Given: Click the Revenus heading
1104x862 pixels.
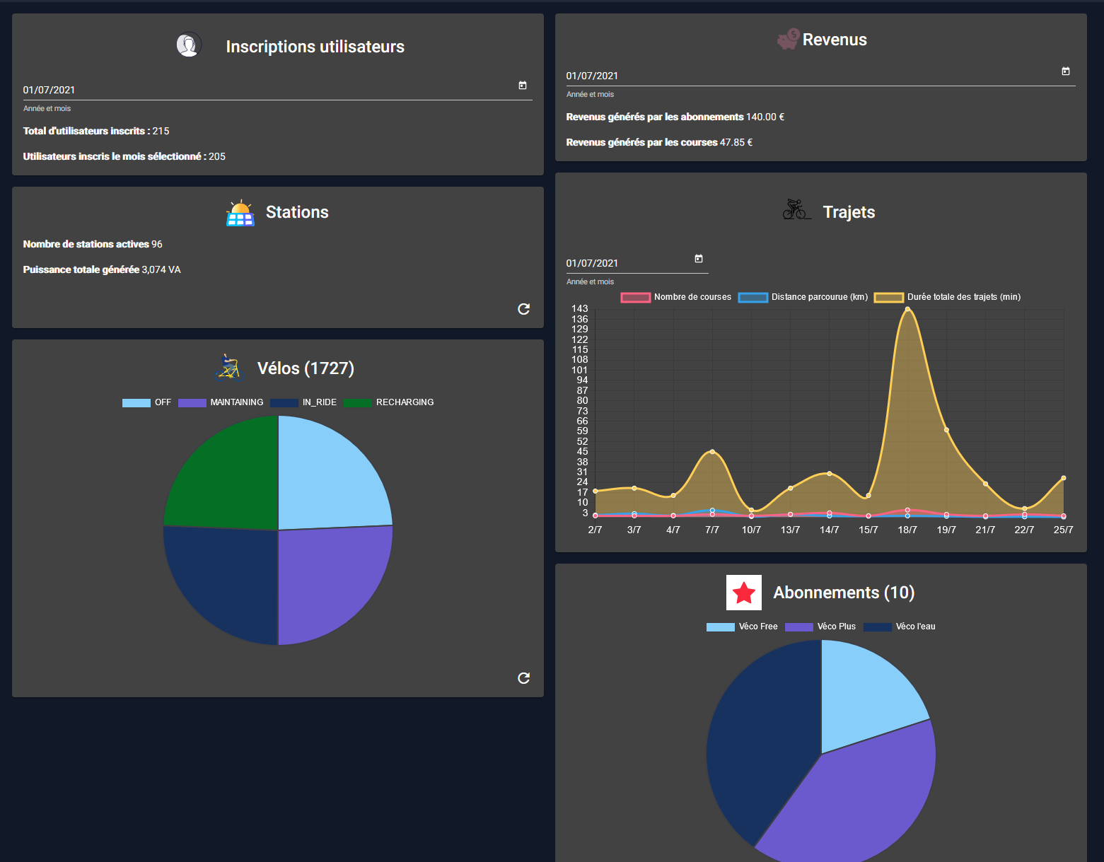Looking at the screenshot, I should pos(835,40).
